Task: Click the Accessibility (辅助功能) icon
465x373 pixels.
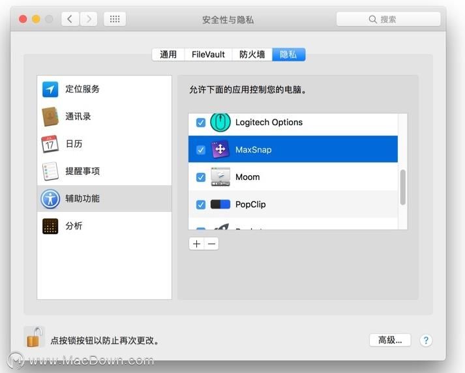Action: (50, 199)
